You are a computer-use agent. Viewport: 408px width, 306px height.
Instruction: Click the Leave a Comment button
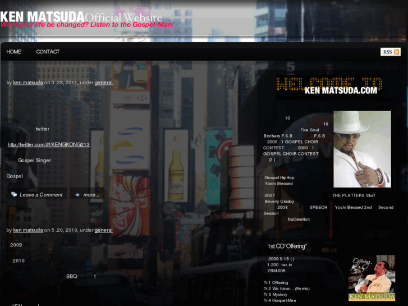pyautogui.click(x=36, y=195)
